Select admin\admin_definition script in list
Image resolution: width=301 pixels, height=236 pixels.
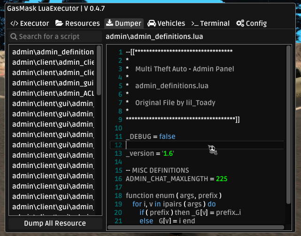click(x=53, y=52)
